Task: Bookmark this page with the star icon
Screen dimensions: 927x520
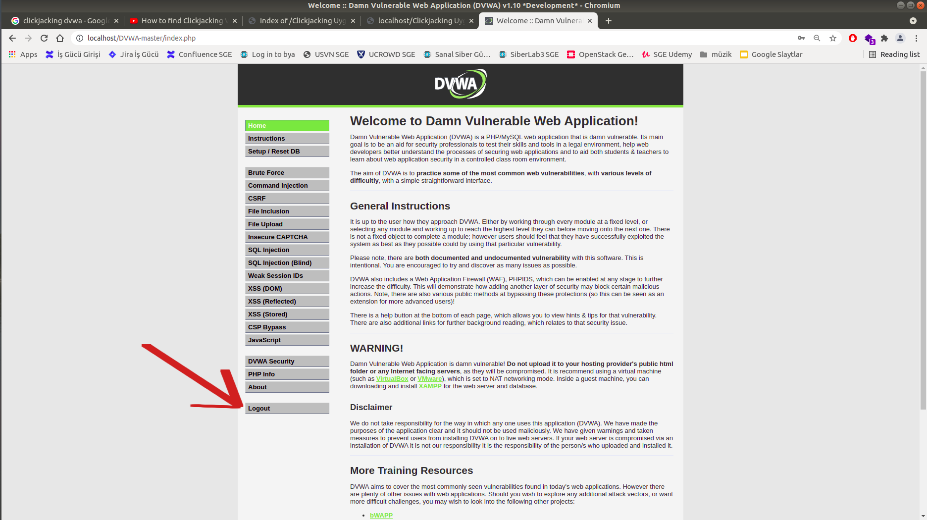Action: click(x=833, y=38)
